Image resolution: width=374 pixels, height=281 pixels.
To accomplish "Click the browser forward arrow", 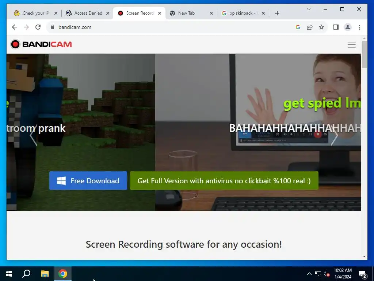I will pos(26,27).
